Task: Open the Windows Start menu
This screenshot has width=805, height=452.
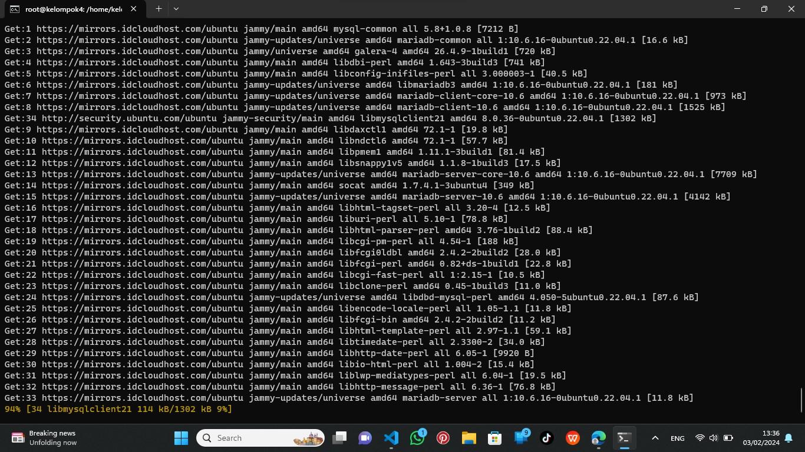Action: click(181, 438)
